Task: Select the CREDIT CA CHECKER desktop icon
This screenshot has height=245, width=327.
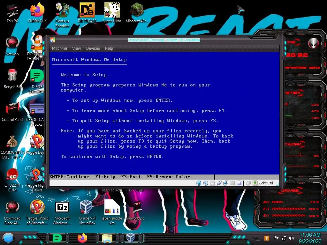Action: (x=35, y=115)
